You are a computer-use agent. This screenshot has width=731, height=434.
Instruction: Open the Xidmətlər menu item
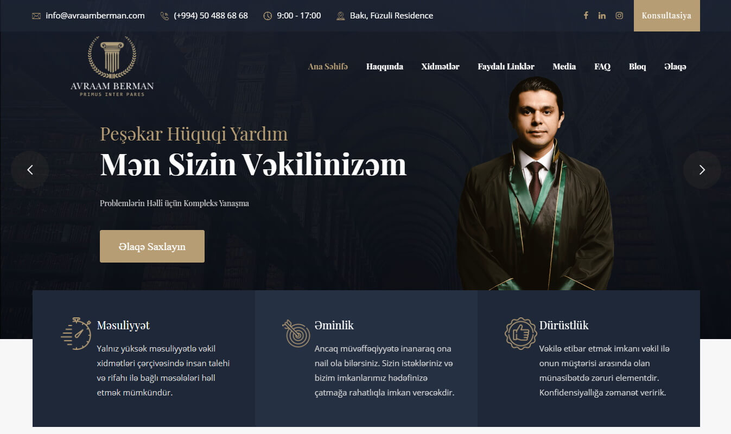click(440, 67)
